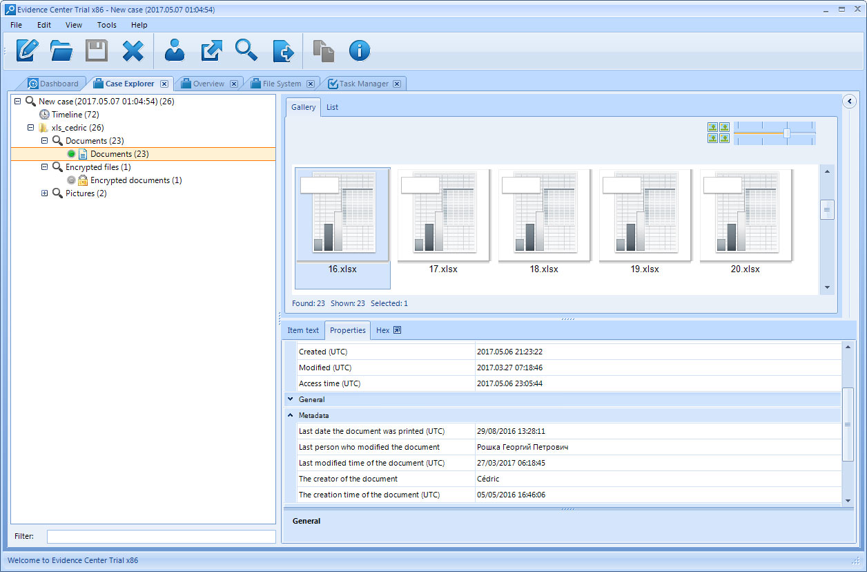Open the Hex tab
Viewport: 867px width, 572px height.
(382, 330)
